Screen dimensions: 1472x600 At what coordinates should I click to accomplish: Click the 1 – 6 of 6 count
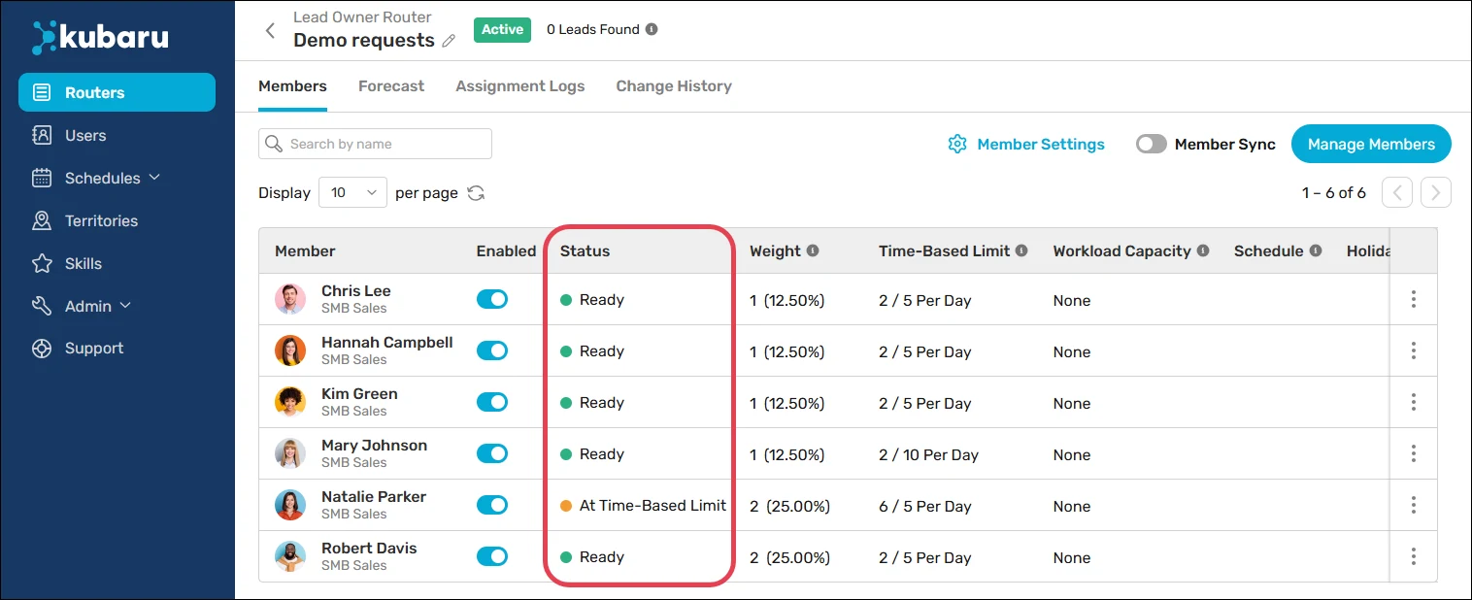pos(1334,192)
